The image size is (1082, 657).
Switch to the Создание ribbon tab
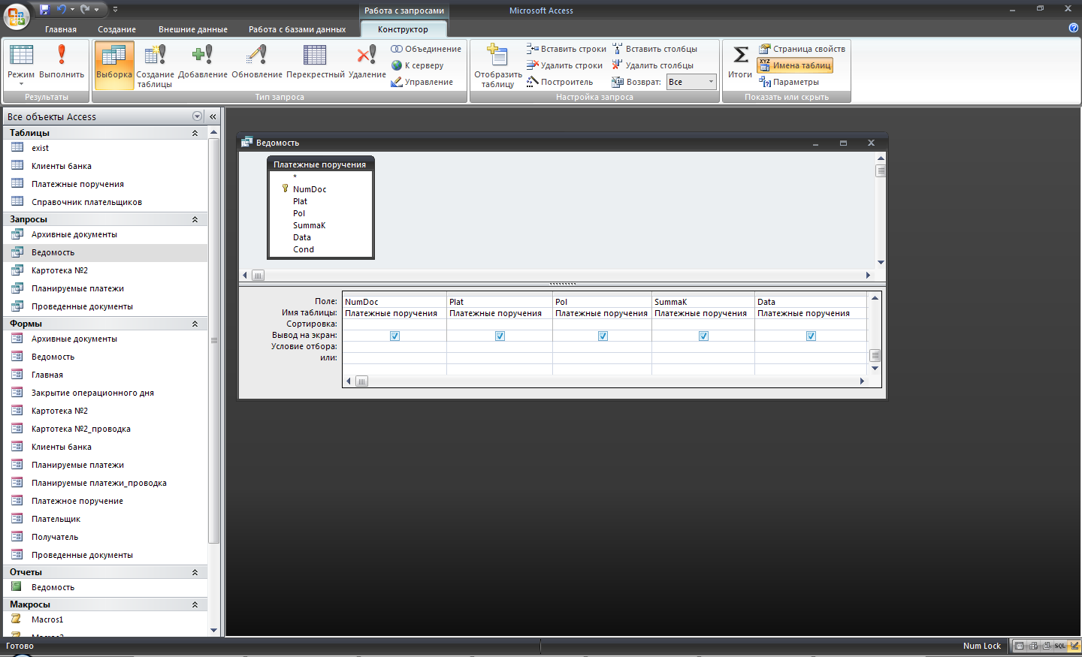pos(117,29)
